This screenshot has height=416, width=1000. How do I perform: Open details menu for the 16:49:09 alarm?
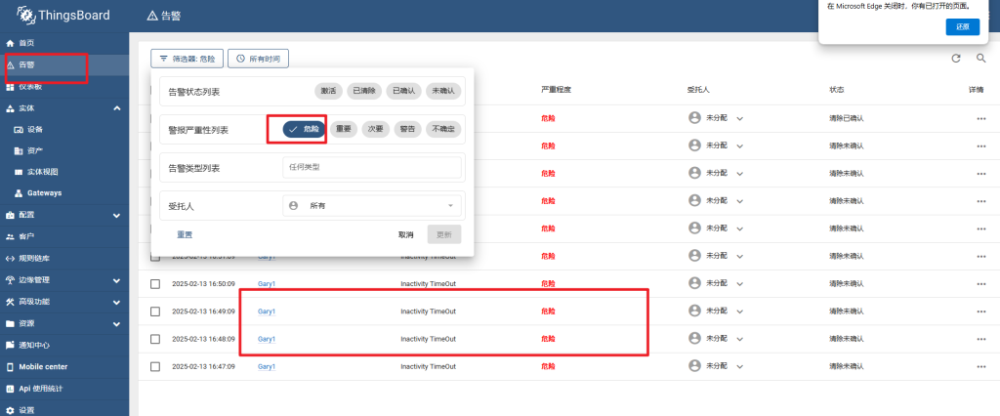pyautogui.click(x=981, y=312)
